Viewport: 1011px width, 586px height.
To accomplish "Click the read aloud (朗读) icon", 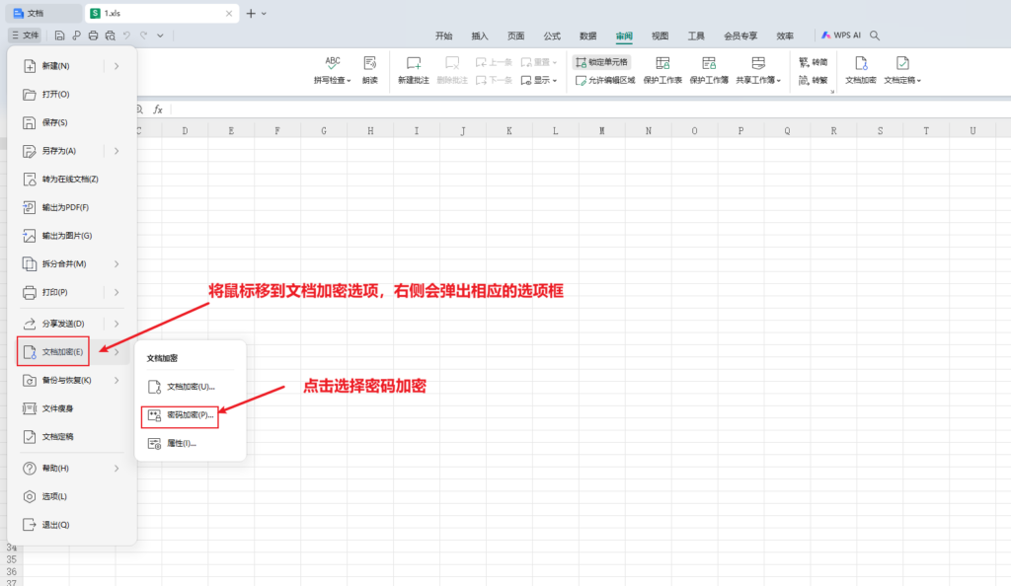I will (369, 69).
